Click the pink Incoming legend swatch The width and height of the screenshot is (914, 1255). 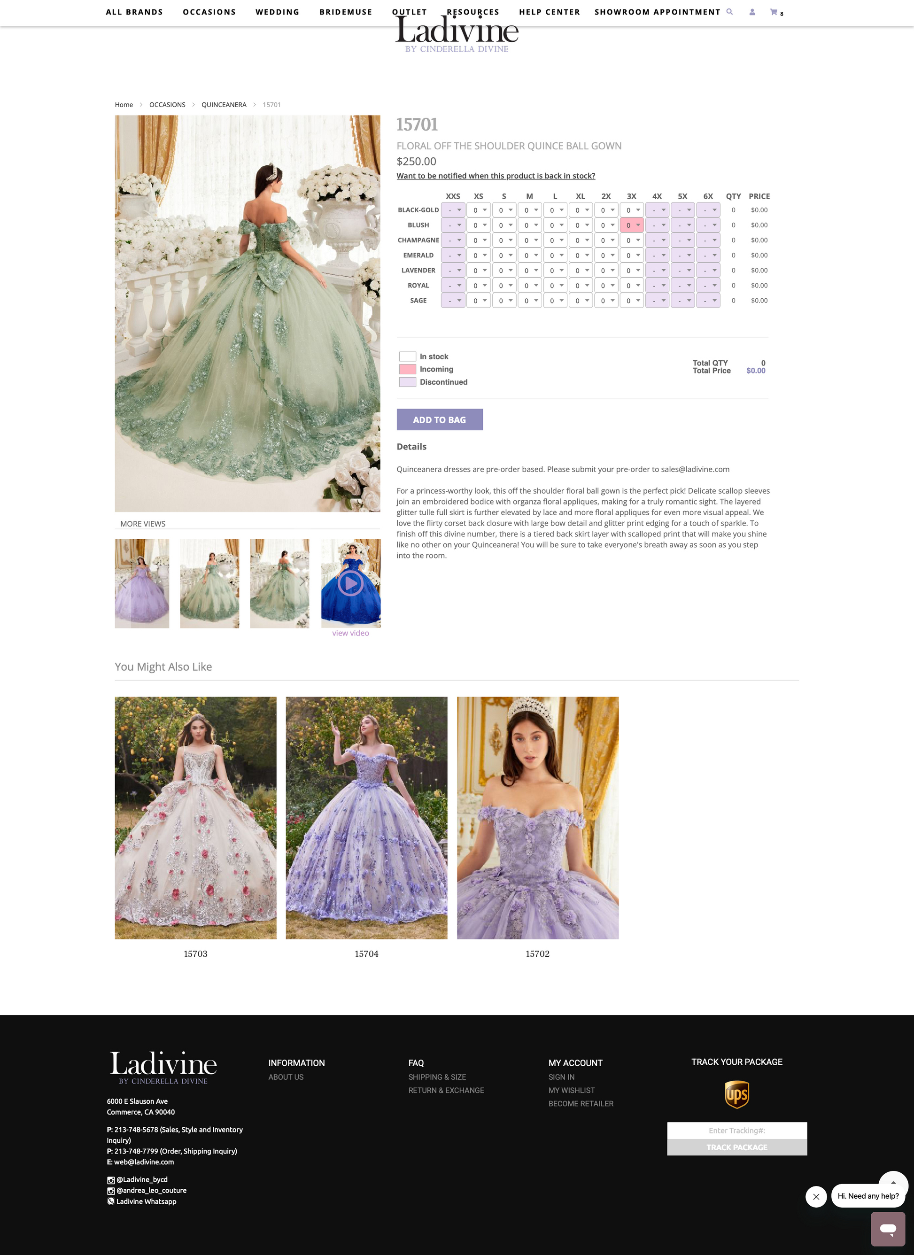coord(407,369)
